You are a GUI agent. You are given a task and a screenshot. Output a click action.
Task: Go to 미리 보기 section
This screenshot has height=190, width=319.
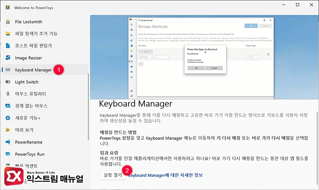pos(45,130)
